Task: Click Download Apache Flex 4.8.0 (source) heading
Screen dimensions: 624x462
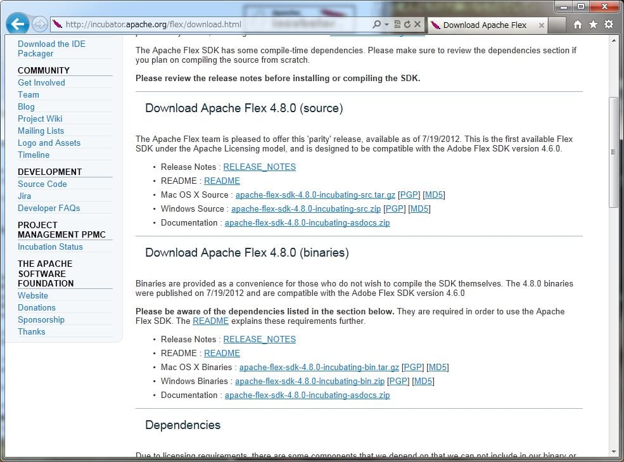Action: click(x=244, y=108)
